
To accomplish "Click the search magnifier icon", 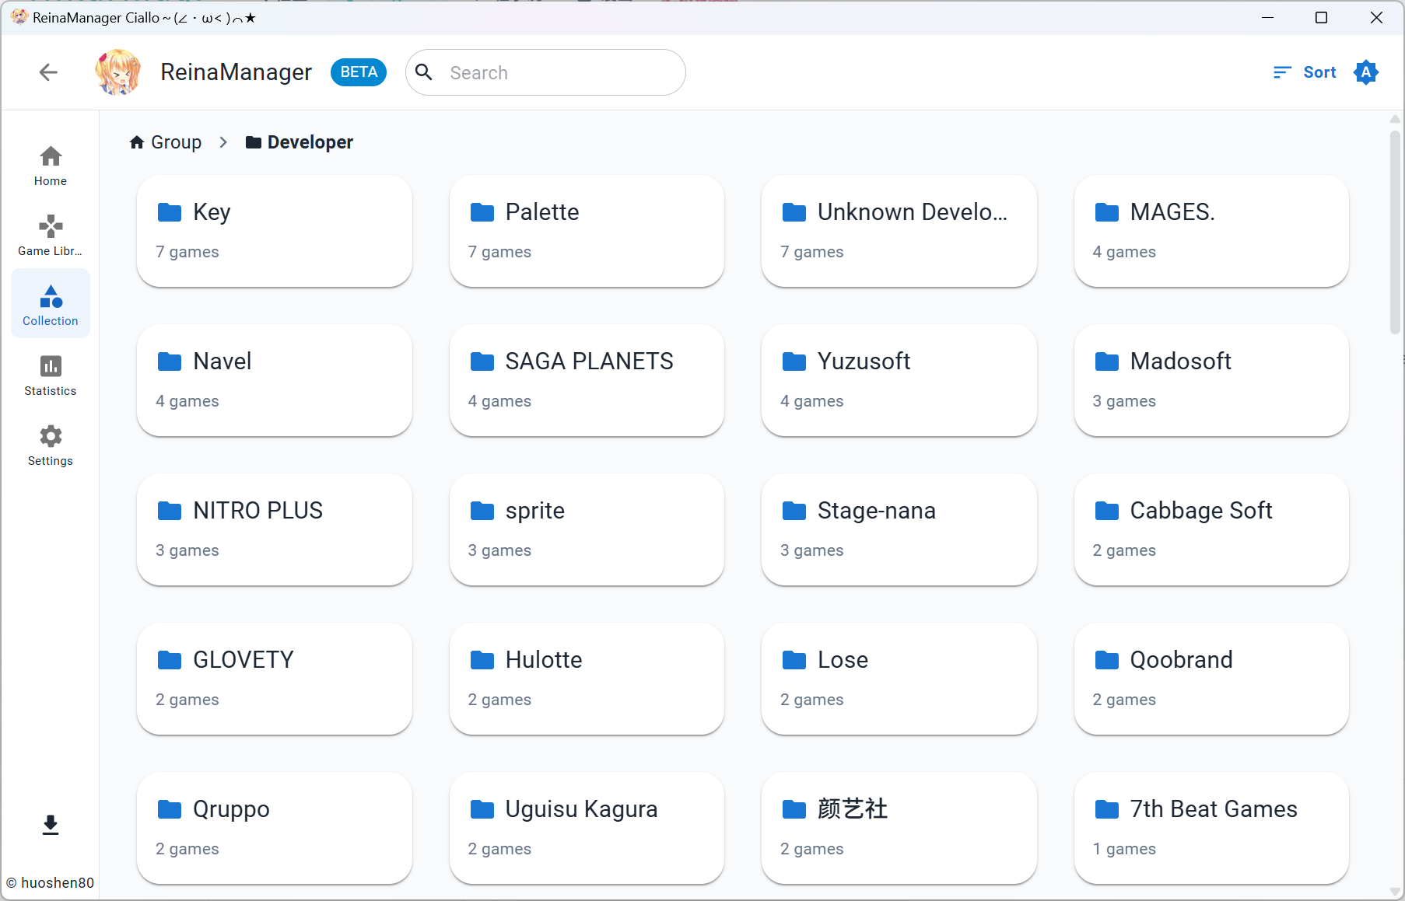I will (x=424, y=72).
